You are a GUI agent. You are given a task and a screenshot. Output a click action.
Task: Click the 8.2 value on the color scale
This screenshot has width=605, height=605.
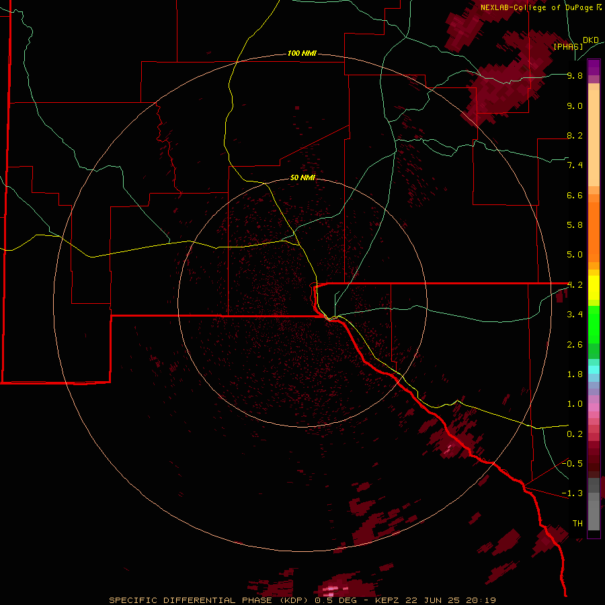click(x=575, y=136)
